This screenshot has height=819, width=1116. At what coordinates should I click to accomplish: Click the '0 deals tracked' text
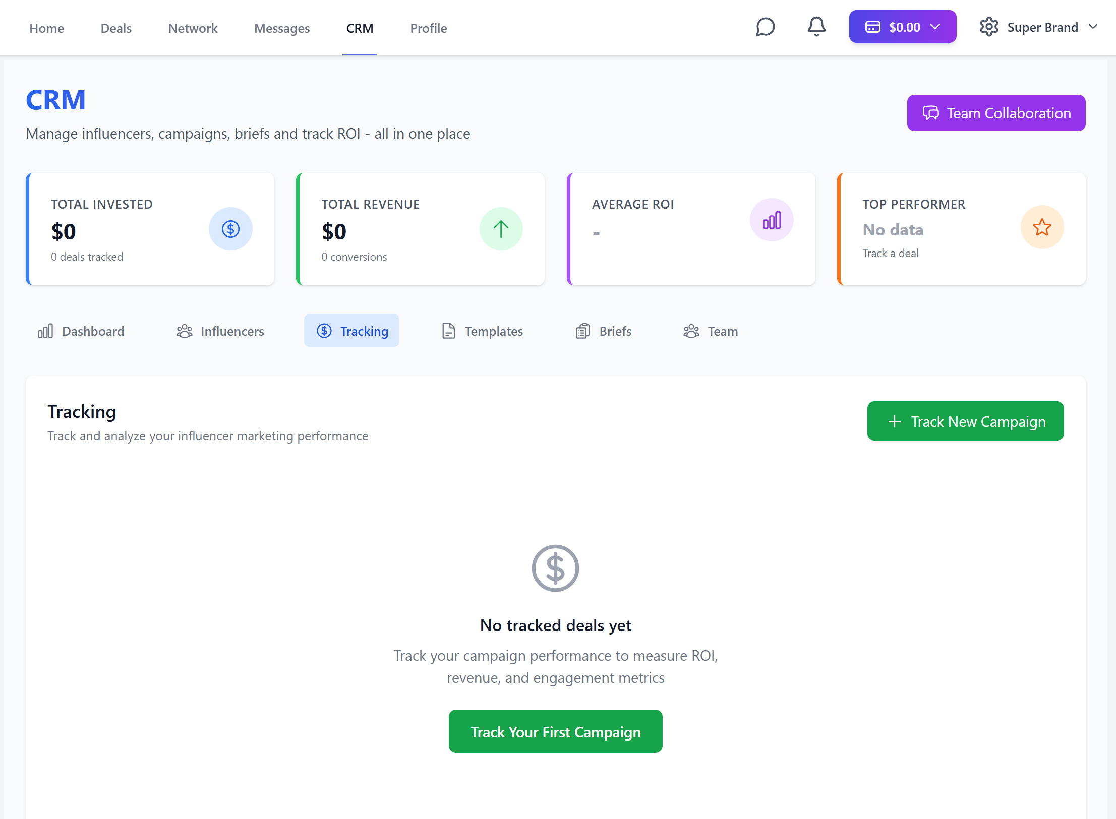point(87,257)
